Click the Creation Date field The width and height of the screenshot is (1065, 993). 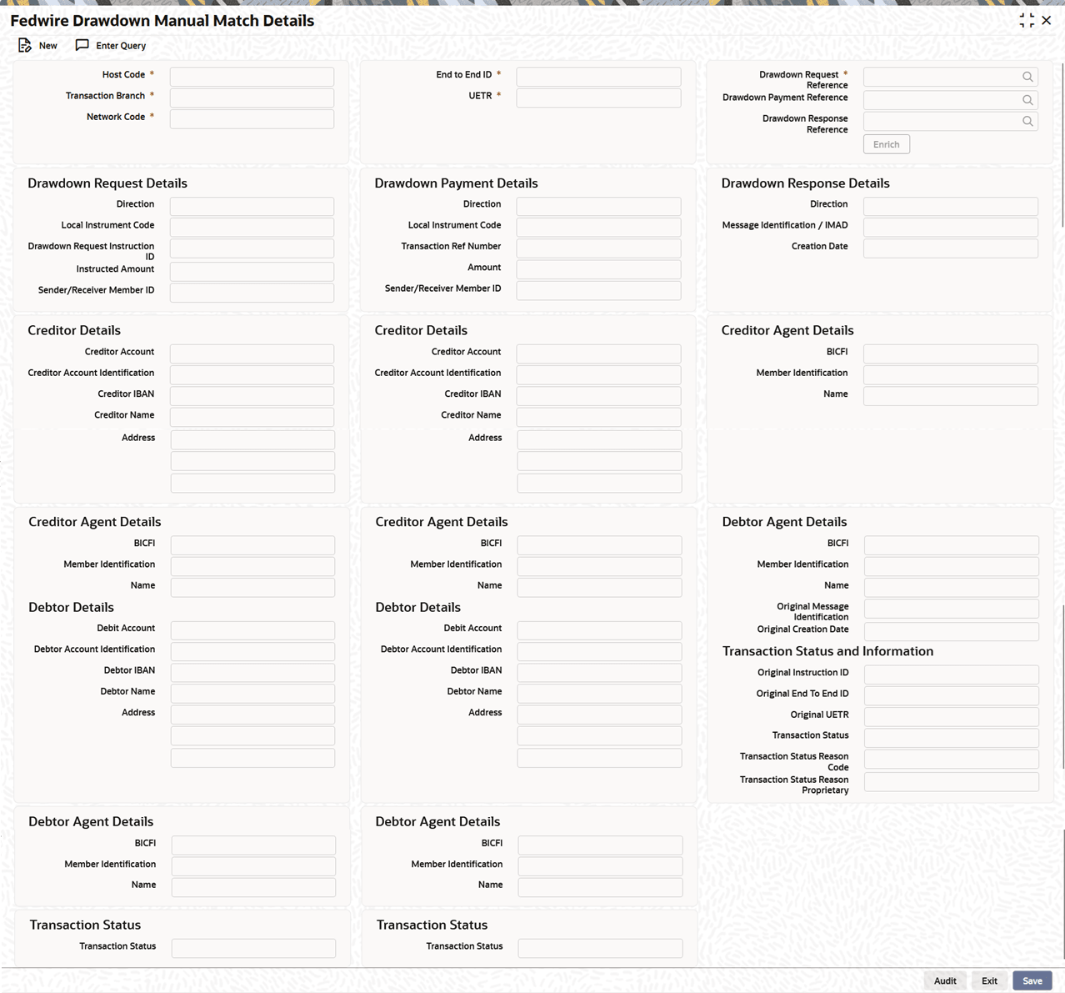pos(951,248)
